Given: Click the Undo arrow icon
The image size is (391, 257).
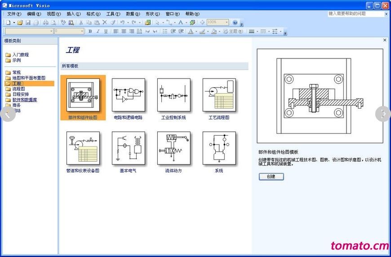Looking at the screenshot, I should [x=122, y=22].
